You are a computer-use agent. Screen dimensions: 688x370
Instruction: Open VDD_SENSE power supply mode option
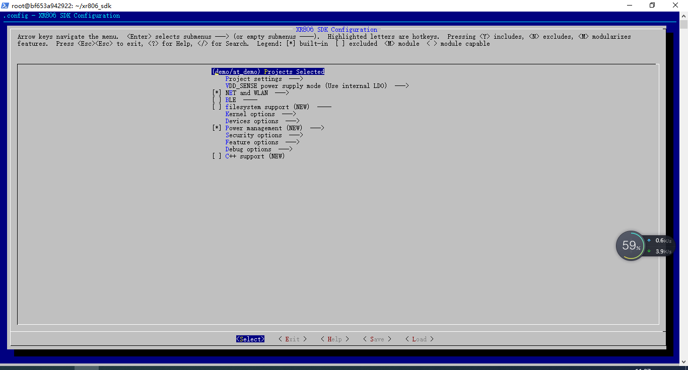click(x=317, y=86)
